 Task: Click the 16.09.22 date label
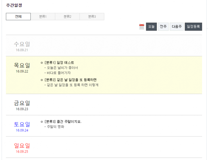(x=22, y=71)
